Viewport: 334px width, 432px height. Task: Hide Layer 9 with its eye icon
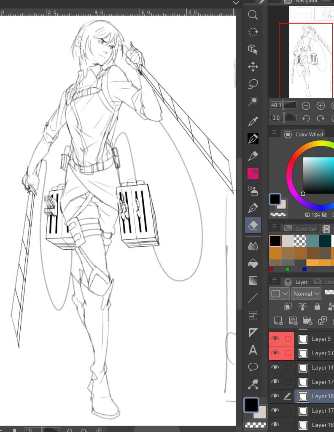(275, 339)
